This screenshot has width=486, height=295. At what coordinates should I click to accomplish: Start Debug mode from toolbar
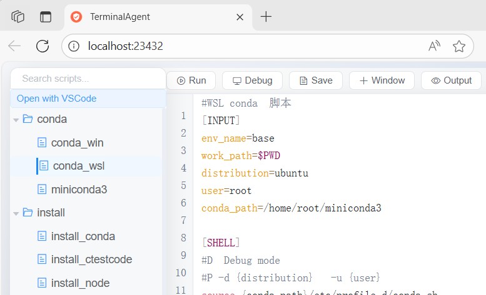(x=252, y=80)
